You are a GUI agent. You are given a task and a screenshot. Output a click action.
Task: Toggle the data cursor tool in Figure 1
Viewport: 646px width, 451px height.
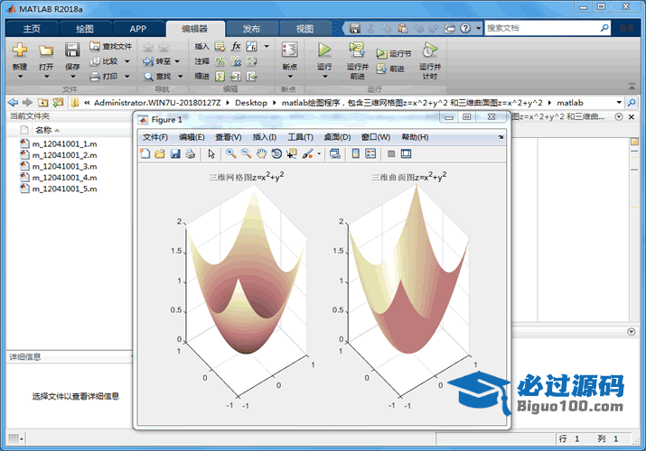pos(292,153)
